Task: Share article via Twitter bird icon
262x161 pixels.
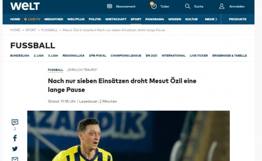Action: [x=15, y=149]
